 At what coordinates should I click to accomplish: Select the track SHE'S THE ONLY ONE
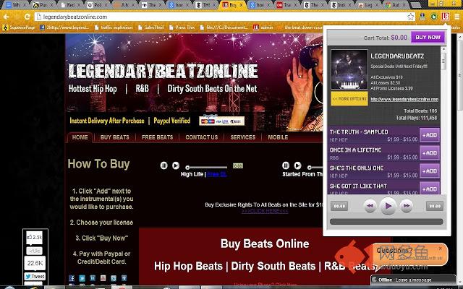click(x=357, y=168)
